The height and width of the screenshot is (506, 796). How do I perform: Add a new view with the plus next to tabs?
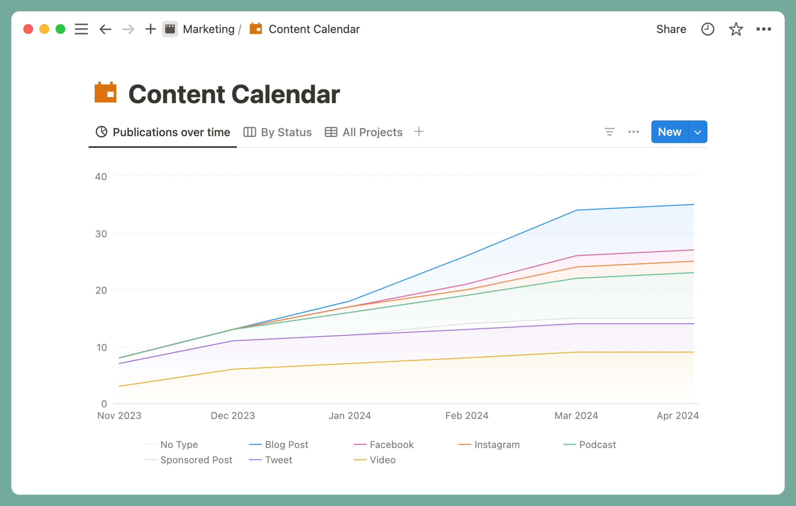click(x=418, y=132)
